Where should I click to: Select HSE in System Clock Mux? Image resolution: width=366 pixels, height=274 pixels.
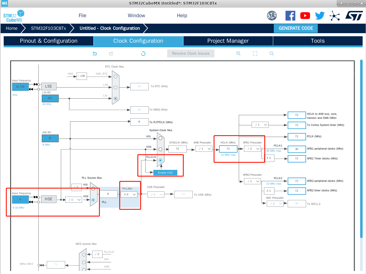coord(160,149)
